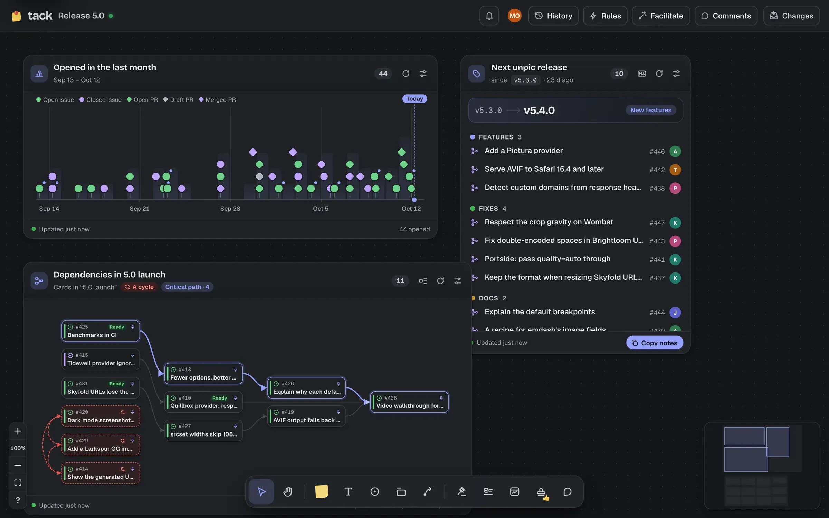
Task: Collapse the FIXES section
Action: pyautogui.click(x=488, y=209)
